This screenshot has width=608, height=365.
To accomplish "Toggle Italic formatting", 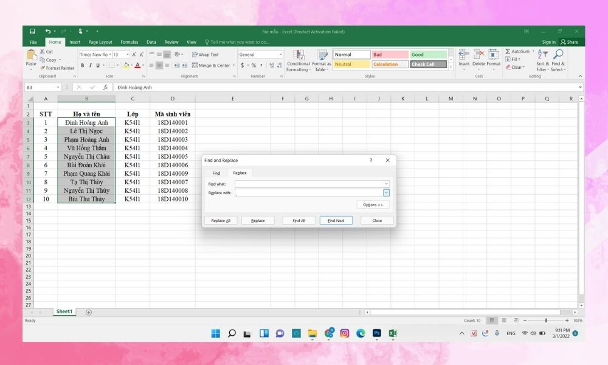I will (x=91, y=65).
